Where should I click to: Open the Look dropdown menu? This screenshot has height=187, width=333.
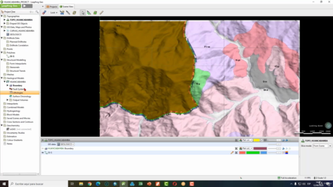tap(54, 12)
